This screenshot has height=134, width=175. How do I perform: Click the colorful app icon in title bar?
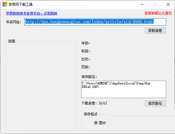pyautogui.click(x=5, y=4)
